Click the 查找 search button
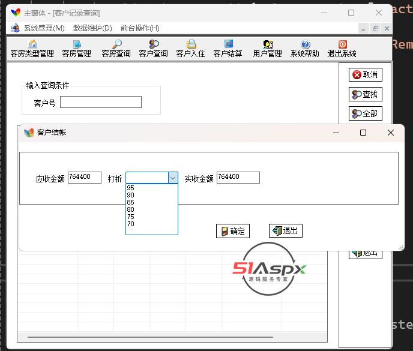This screenshot has height=351, width=413. 366,94
